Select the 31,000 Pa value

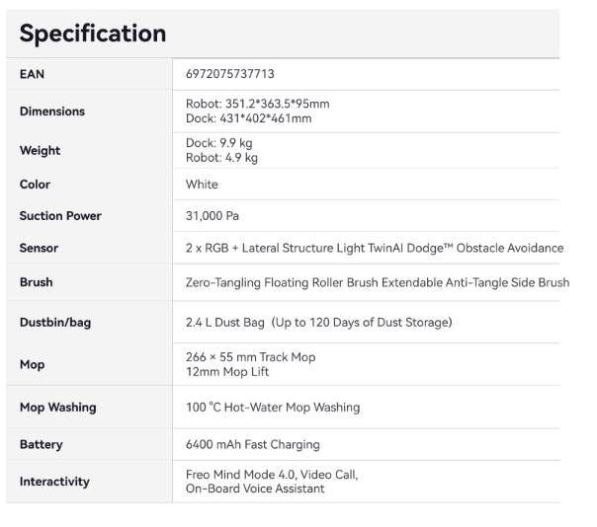(x=213, y=216)
